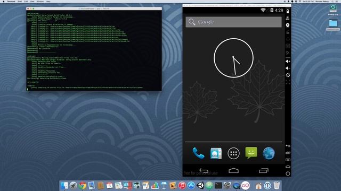The height and width of the screenshot is (191, 341).
Task: Open Keynote from the Dock
Action: pos(164,186)
